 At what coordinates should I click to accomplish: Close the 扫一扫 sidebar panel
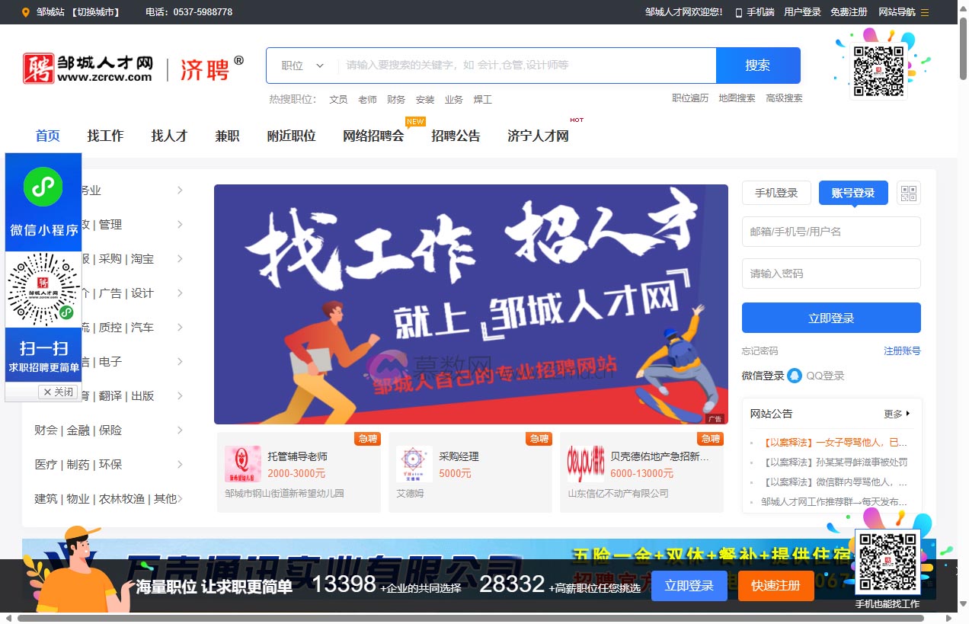click(58, 391)
